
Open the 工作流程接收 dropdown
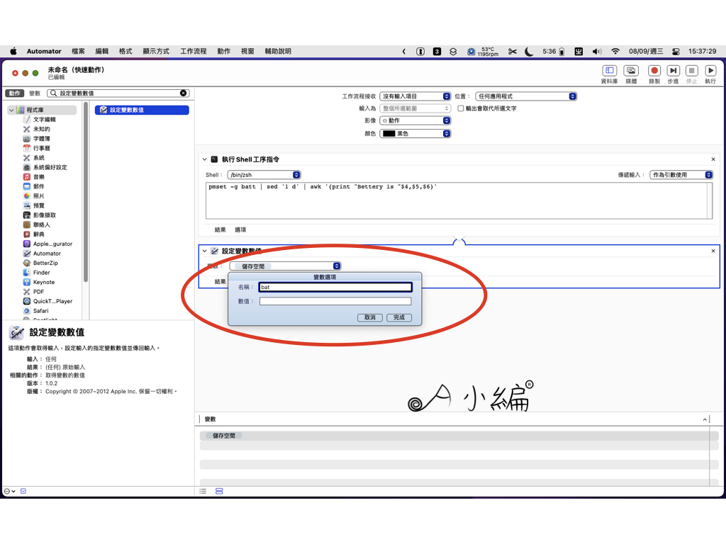click(415, 96)
